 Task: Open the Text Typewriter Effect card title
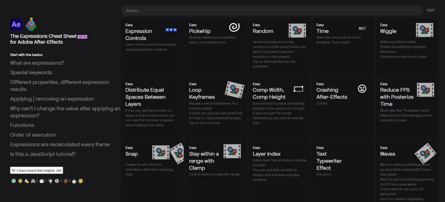(329, 161)
